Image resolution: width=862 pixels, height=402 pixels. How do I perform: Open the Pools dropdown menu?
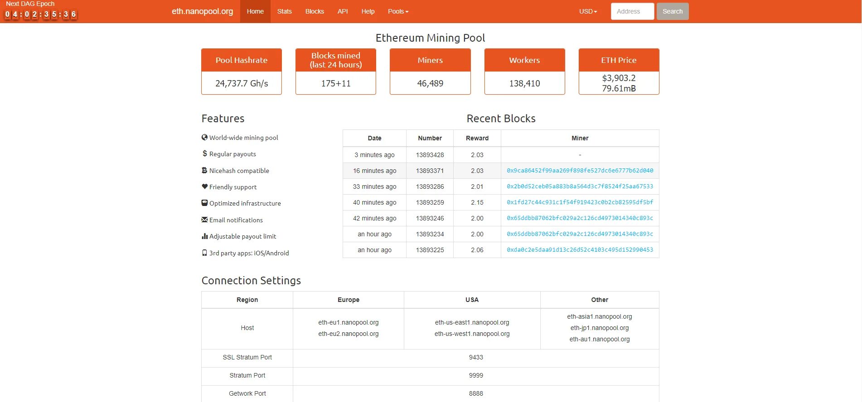[x=398, y=11]
